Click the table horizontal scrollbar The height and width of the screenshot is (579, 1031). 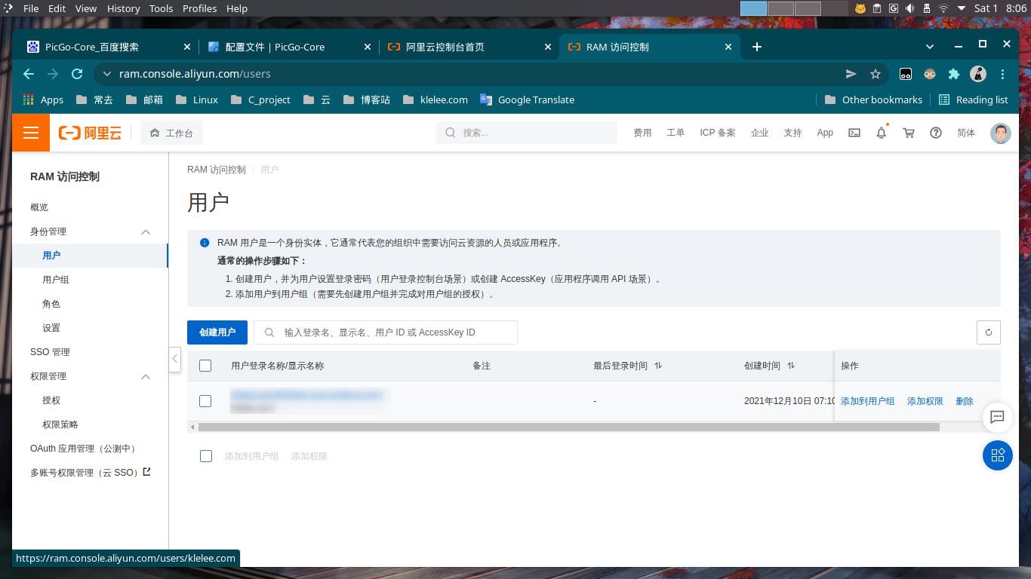pos(569,427)
